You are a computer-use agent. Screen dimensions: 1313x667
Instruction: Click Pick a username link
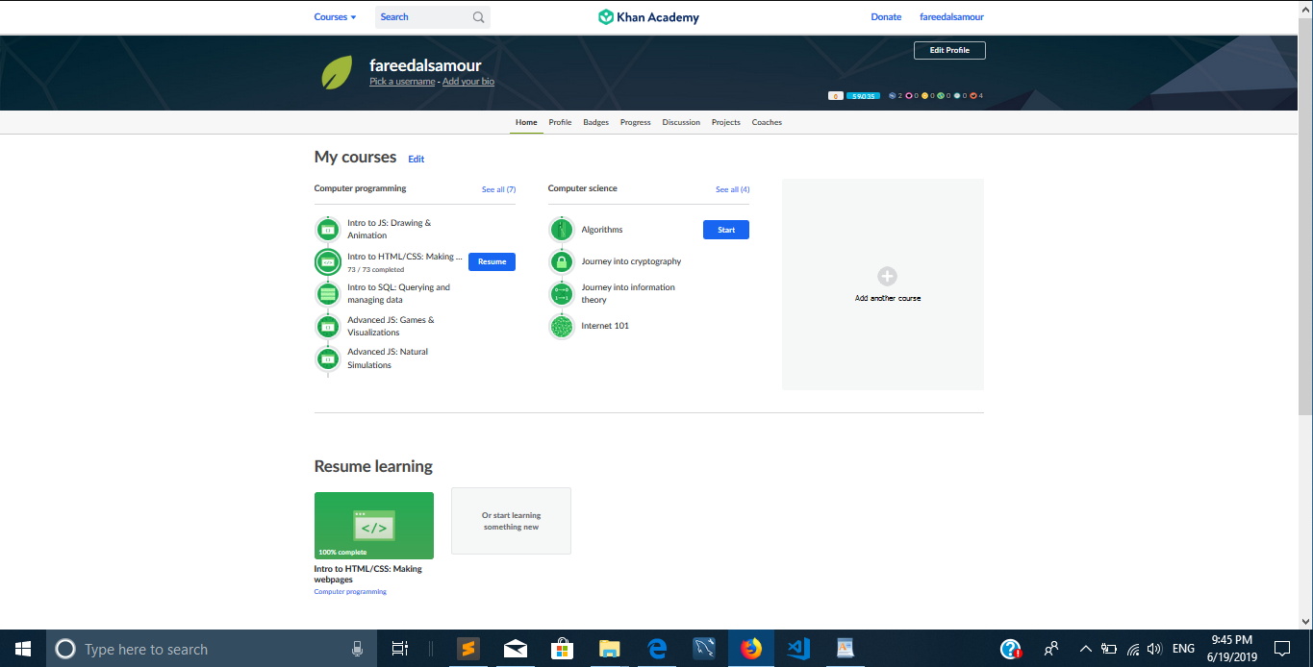(x=402, y=82)
